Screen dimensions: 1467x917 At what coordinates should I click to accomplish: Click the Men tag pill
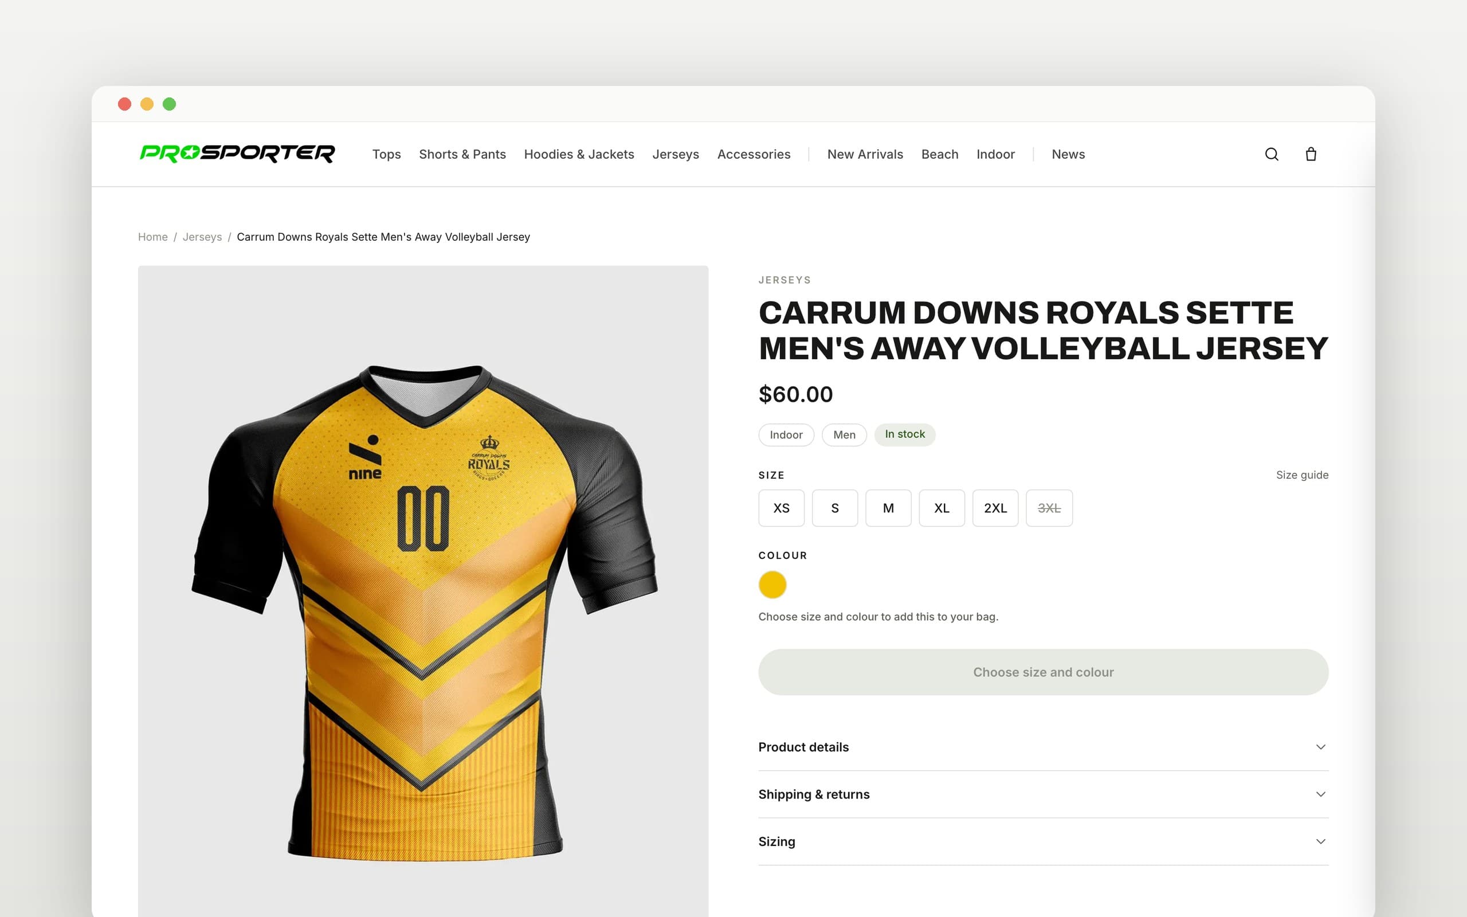pos(845,435)
